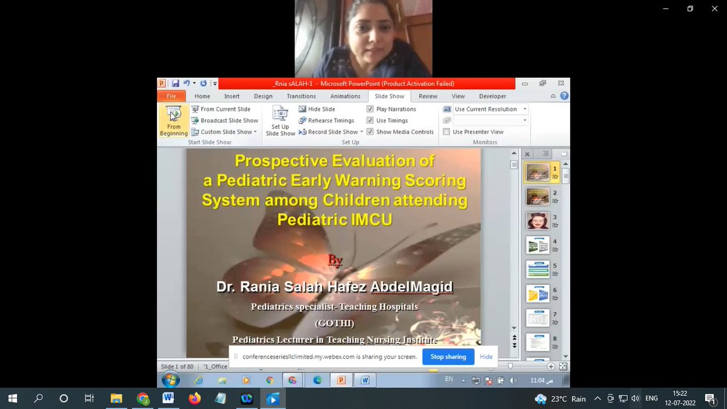727x409 pixels.
Task: Switch to Transitions tab
Action: 301,96
